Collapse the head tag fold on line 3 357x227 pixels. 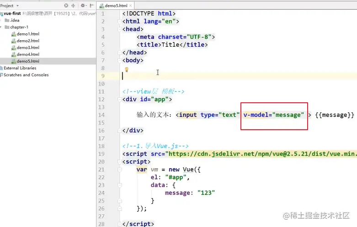click(119, 29)
